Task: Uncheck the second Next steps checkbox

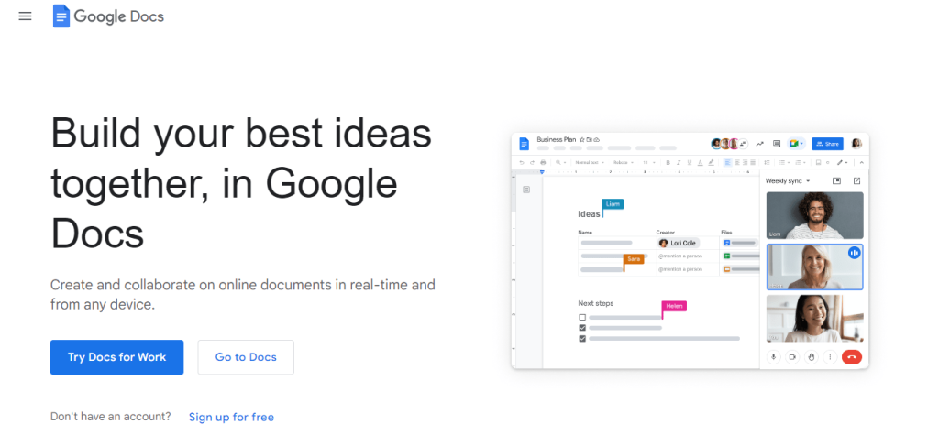Action: [582, 328]
